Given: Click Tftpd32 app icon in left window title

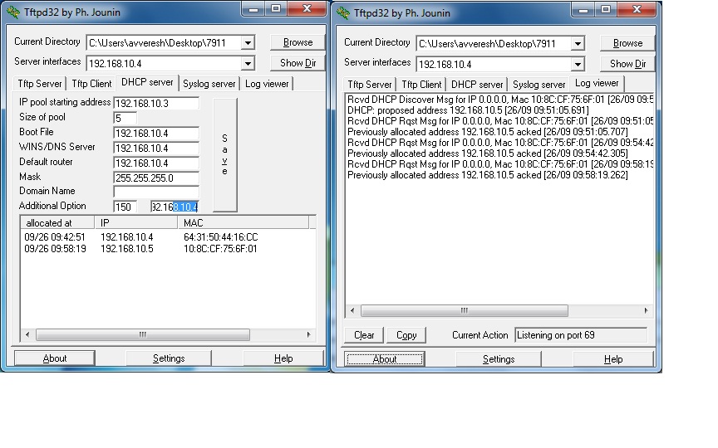Looking at the screenshot, I should click(x=13, y=12).
